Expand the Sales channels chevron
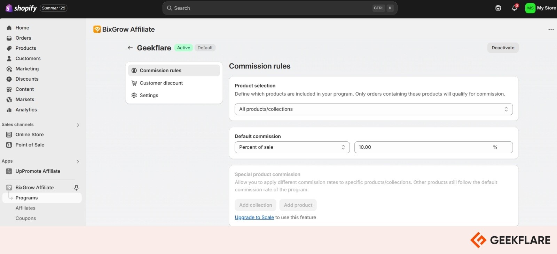Viewport: 557px width, 254px height. coord(78,125)
